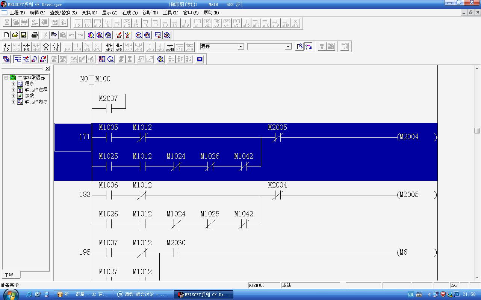
Task: Insert normally open contact with F5 icon
Action: pyautogui.click(x=7, y=47)
